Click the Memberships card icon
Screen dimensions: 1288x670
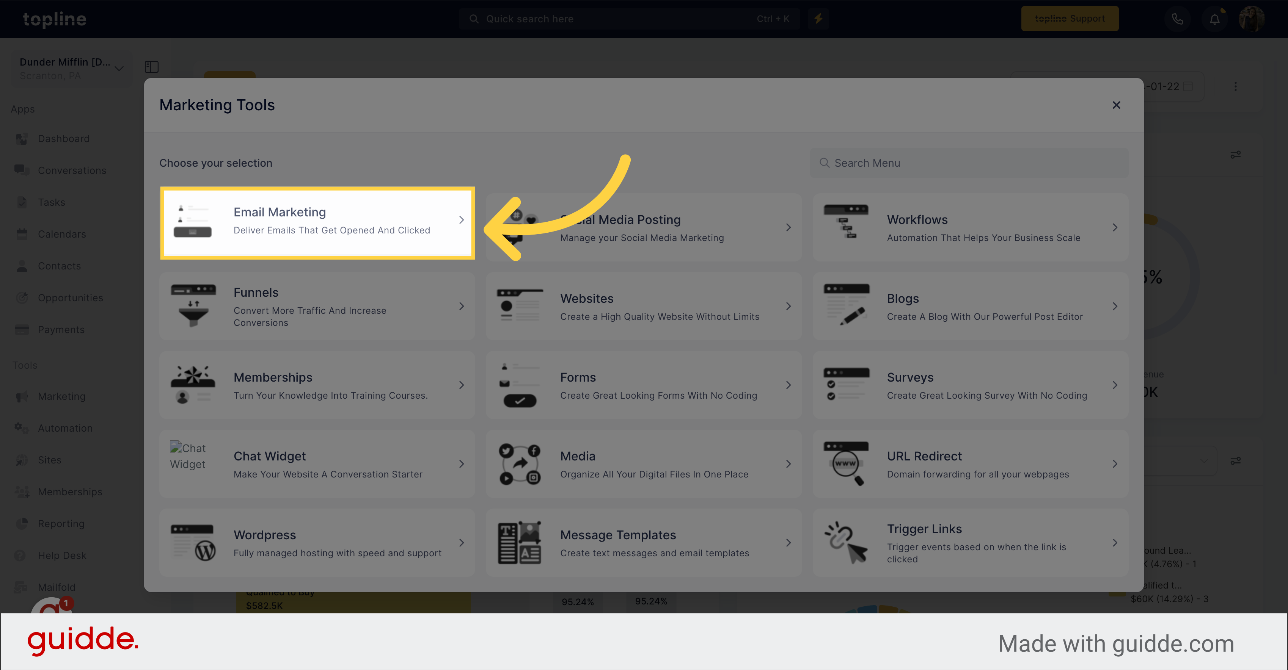193,384
